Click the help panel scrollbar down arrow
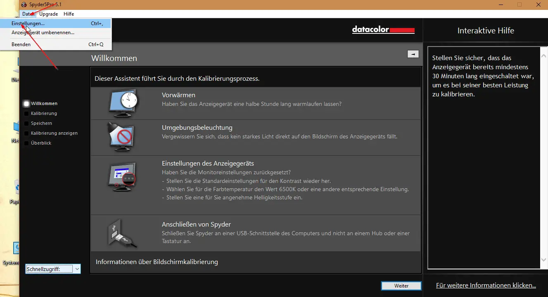This screenshot has width=548, height=297. click(x=543, y=260)
